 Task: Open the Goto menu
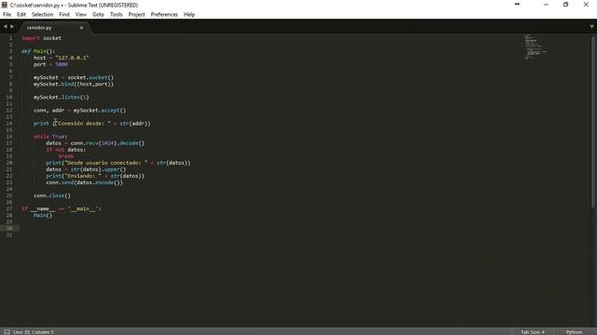98,15
